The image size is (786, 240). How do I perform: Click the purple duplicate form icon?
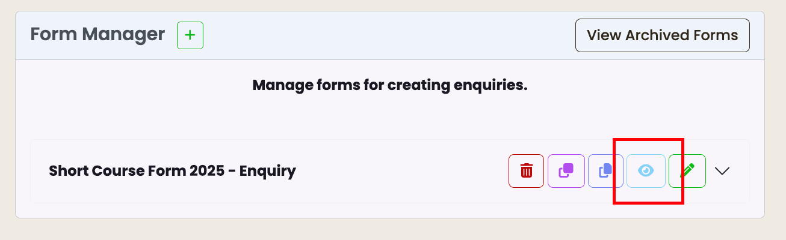click(566, 171)
